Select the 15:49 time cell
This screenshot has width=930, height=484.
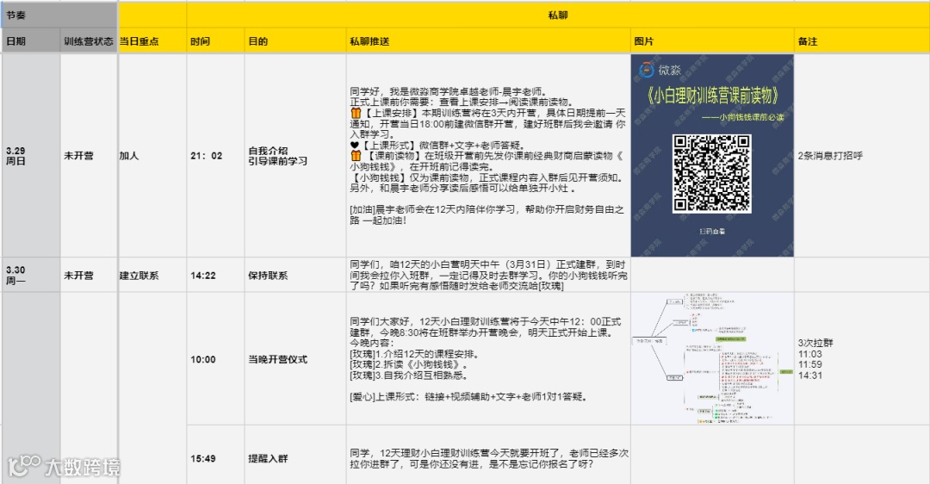tap(216, 455)
